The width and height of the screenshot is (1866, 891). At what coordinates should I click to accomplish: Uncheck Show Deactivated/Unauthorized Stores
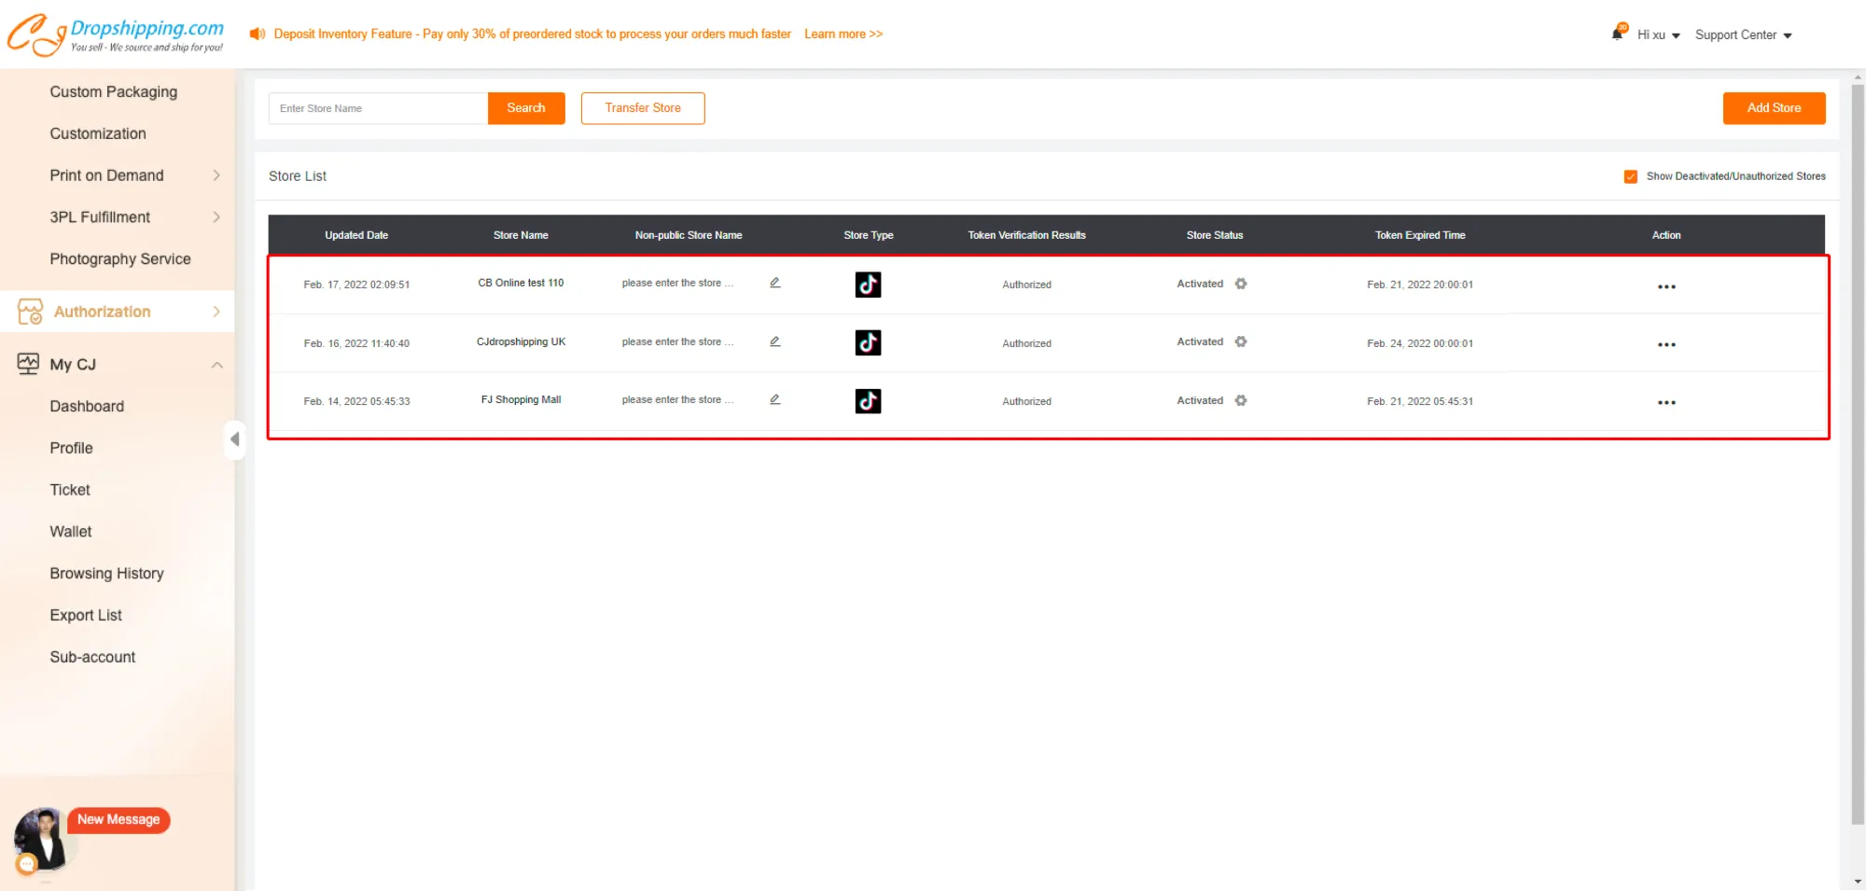pyautogui.click(x=1631, y=176)
